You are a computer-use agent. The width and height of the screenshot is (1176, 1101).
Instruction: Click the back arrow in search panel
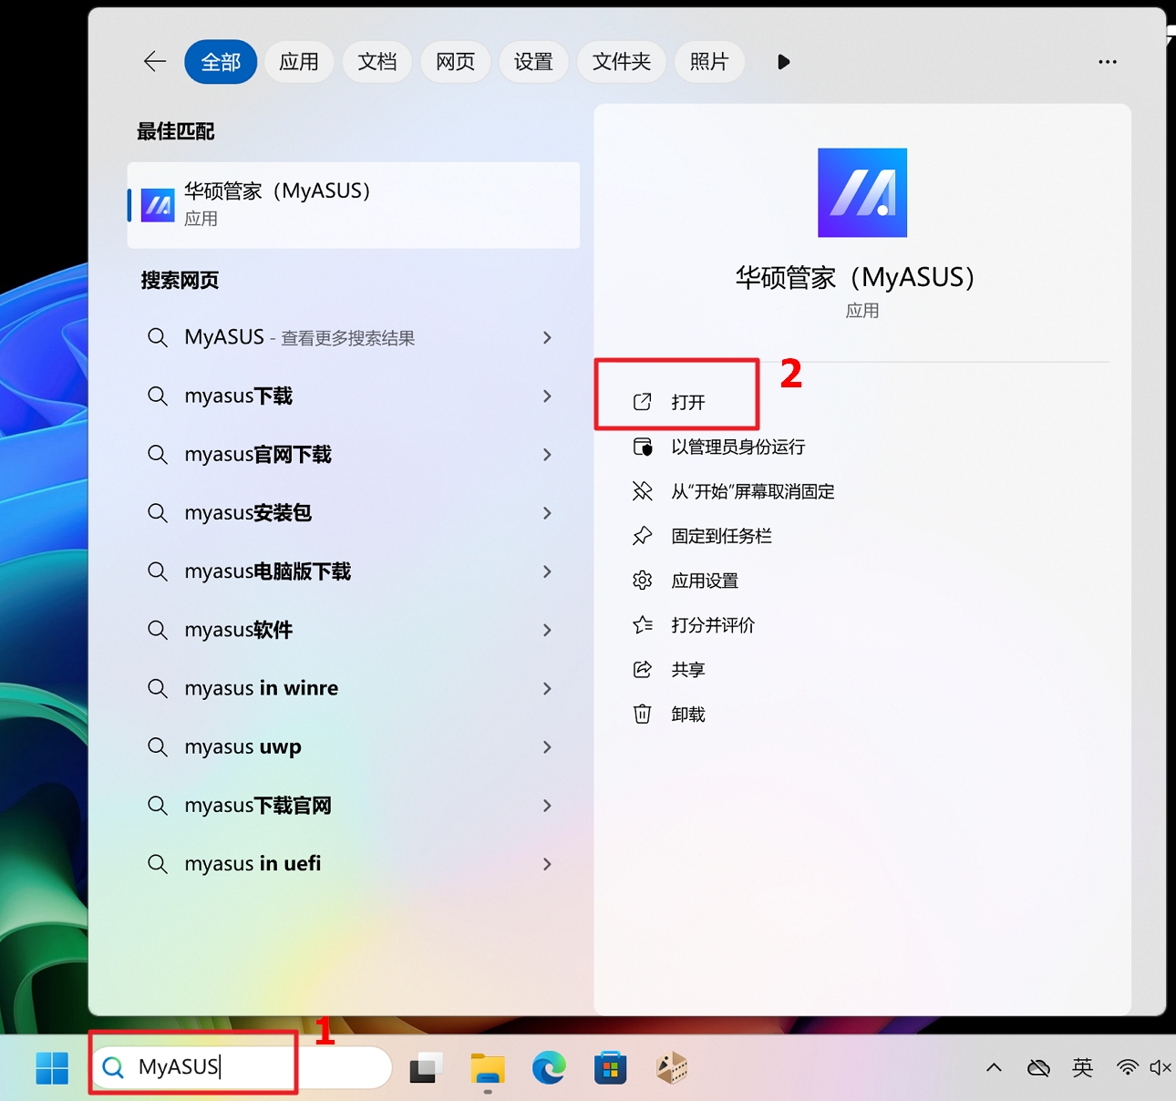click(155, 62)
